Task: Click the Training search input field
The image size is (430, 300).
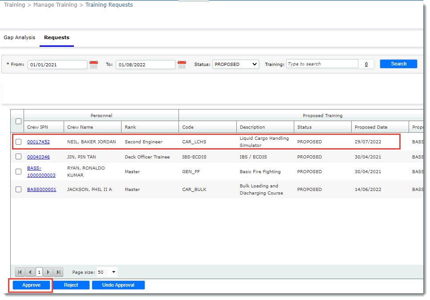Action: point(322,64)
